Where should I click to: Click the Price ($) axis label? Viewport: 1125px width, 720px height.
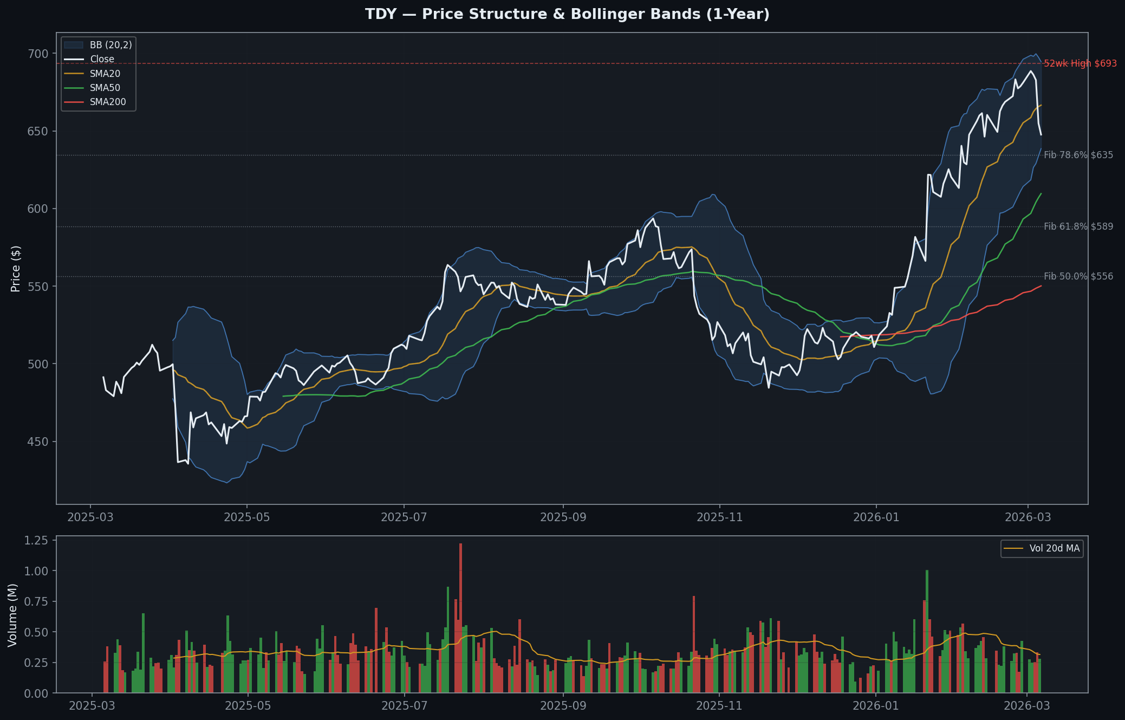point(16,268)
